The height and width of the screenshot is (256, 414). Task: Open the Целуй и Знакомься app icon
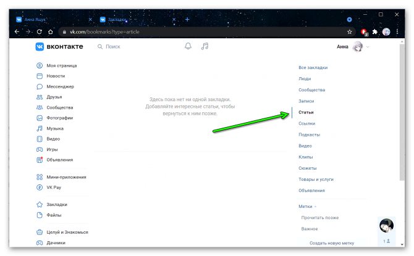tap(40, 233)
